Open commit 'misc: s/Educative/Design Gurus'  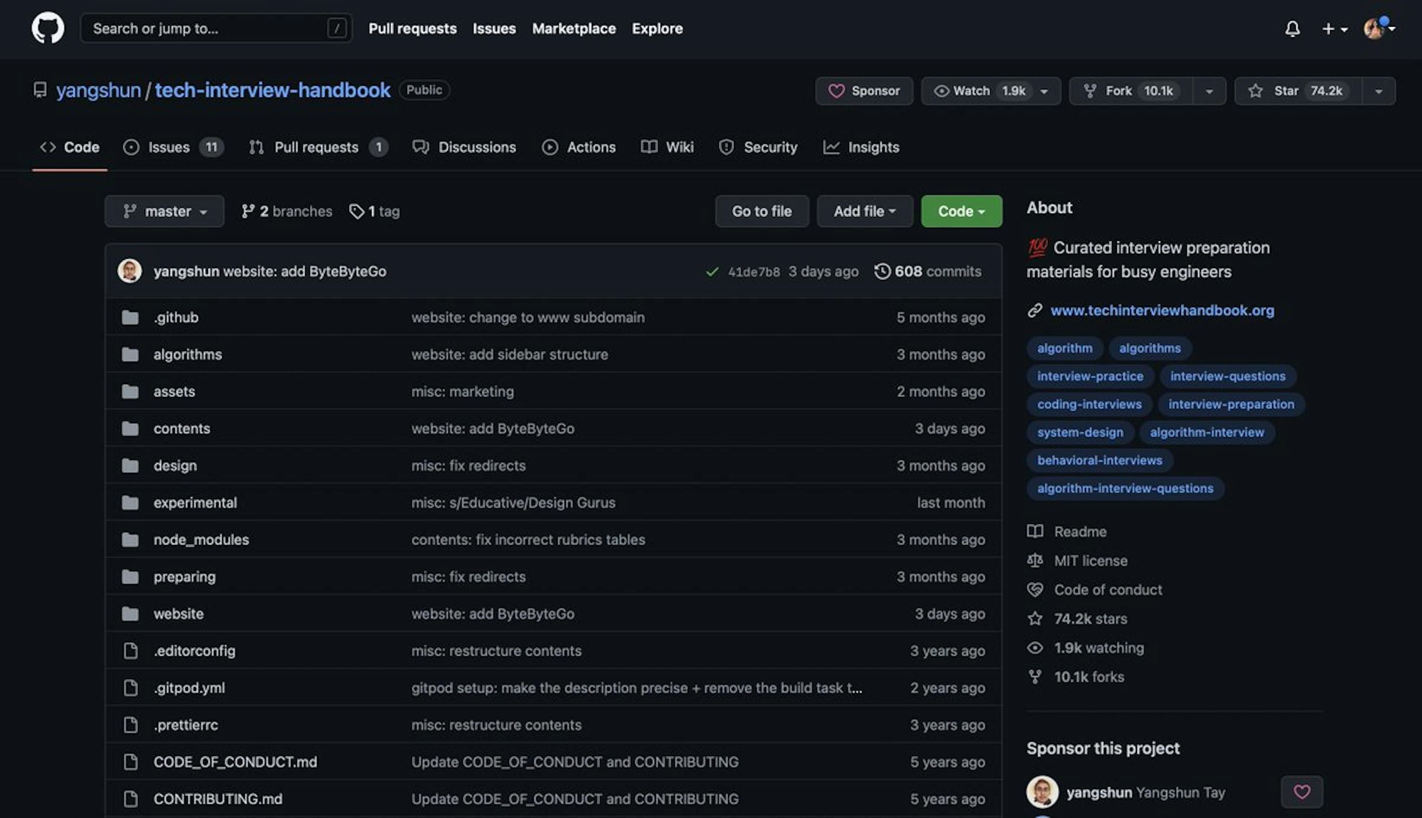[513, 503]
